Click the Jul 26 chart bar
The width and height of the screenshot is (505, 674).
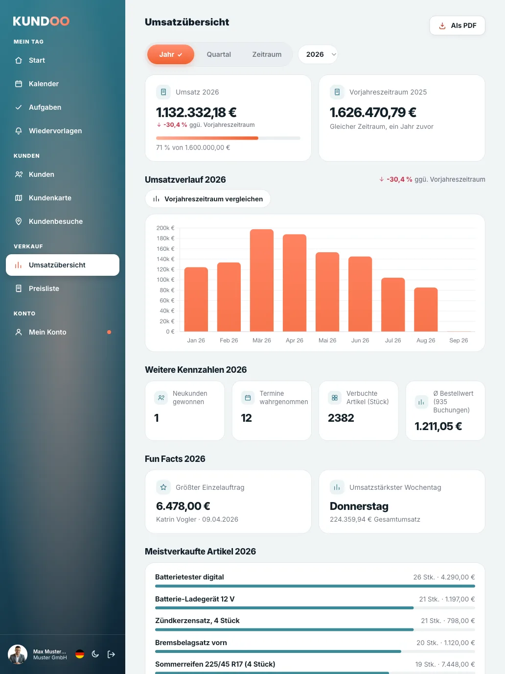point(393,305)
